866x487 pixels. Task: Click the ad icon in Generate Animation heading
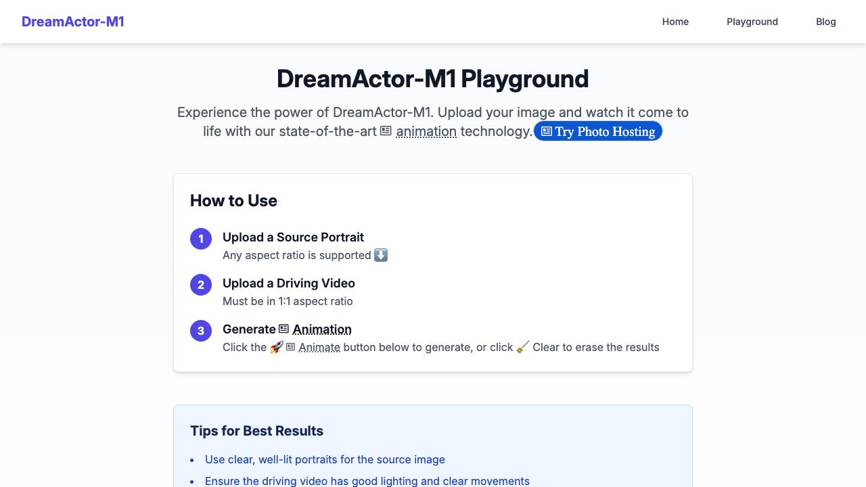[x=284, y=329]
